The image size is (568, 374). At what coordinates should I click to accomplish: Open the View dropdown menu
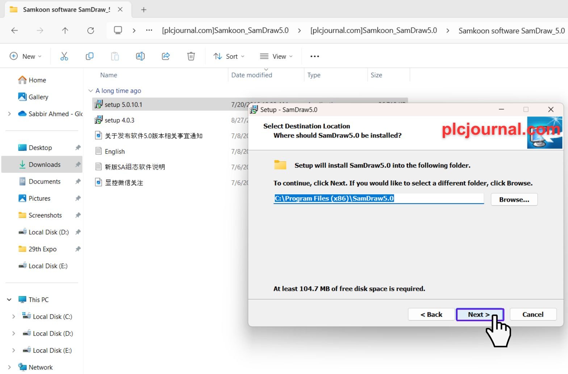tap(276, 56)
